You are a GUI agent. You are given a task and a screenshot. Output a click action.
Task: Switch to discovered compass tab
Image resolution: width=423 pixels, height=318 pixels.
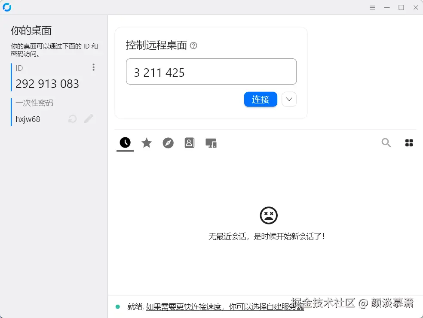click(168, 143)
